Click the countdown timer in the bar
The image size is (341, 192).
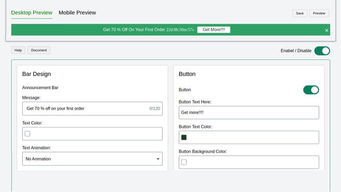tap(180, 30)
